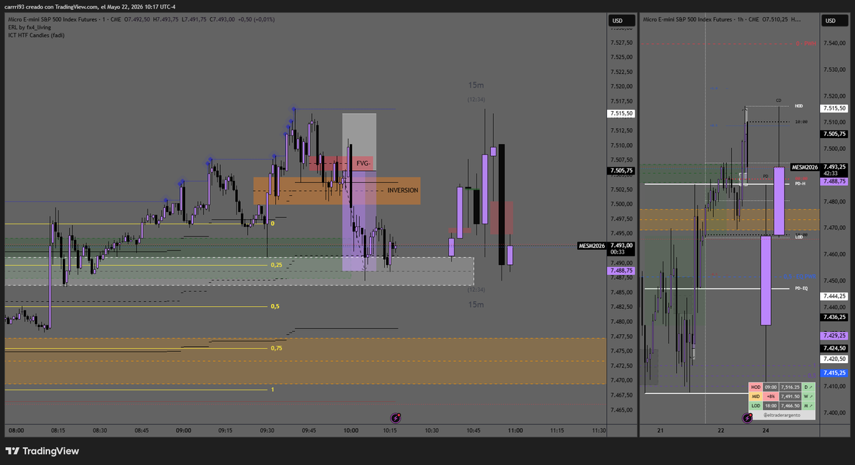Click the upper 15m HTF candle label
This screenshot has width=855, height=465.
476,85
